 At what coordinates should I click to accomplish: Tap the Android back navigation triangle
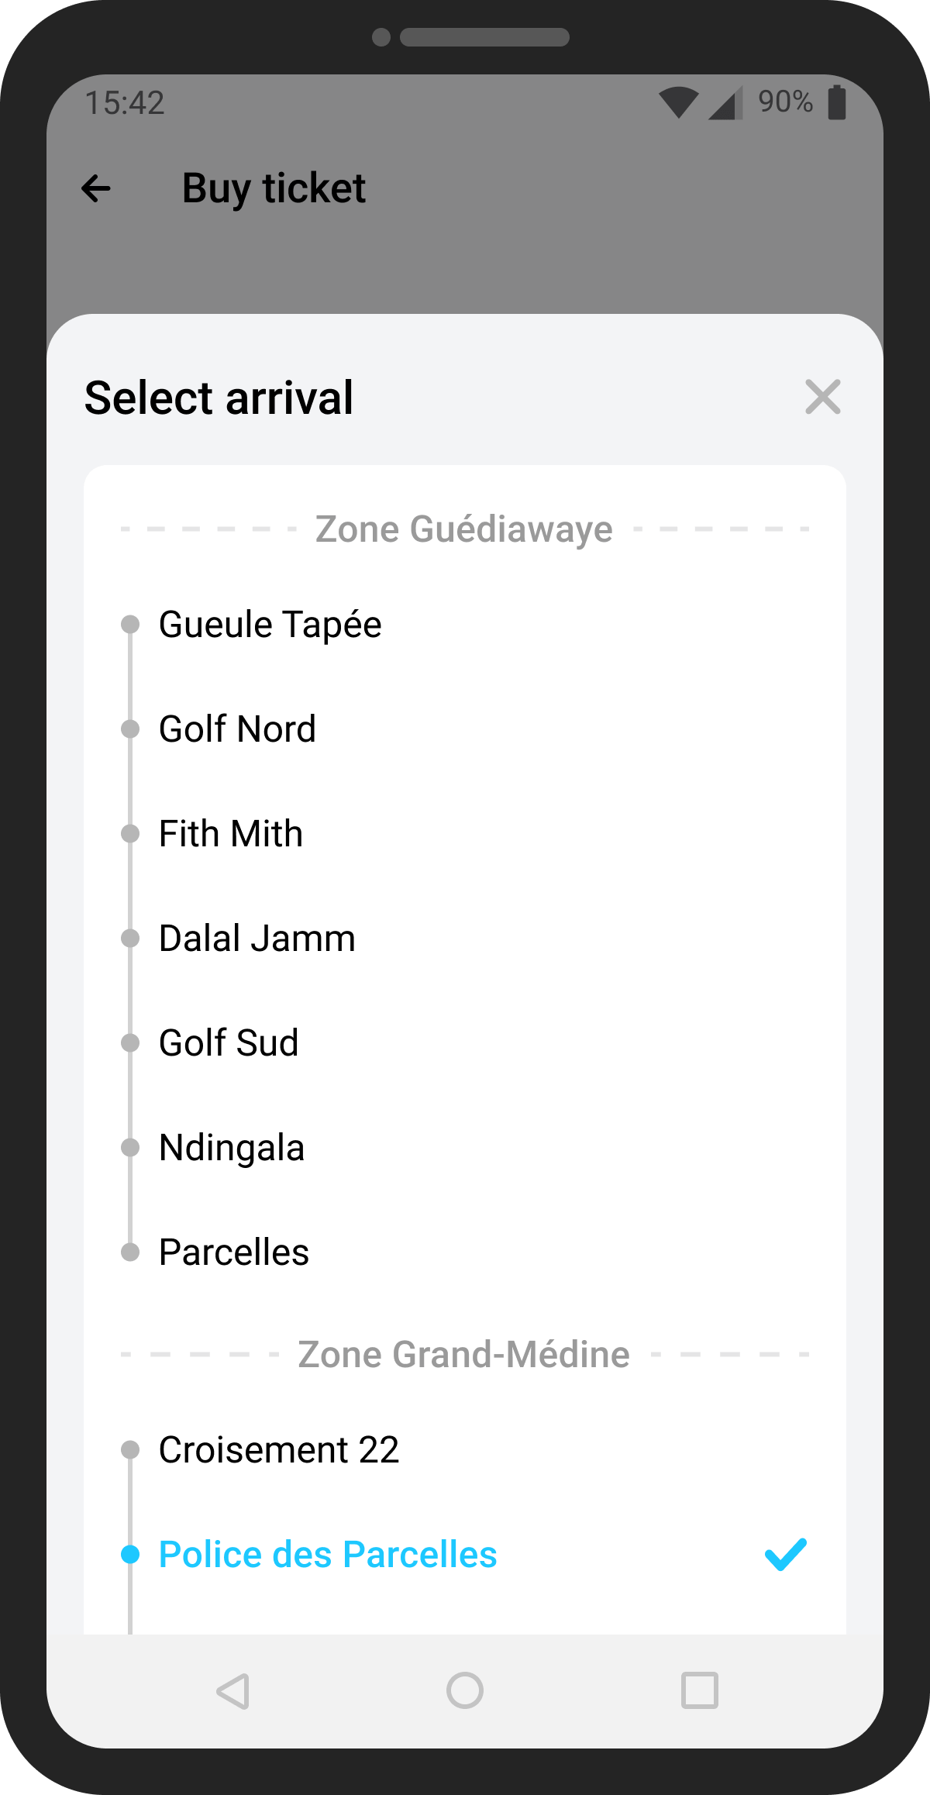click(x=232, y=1690)
